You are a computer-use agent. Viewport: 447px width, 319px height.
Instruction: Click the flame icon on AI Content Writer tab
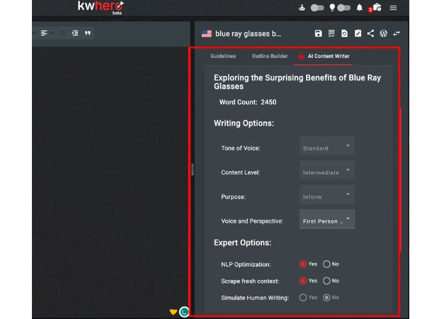(301, 56)
